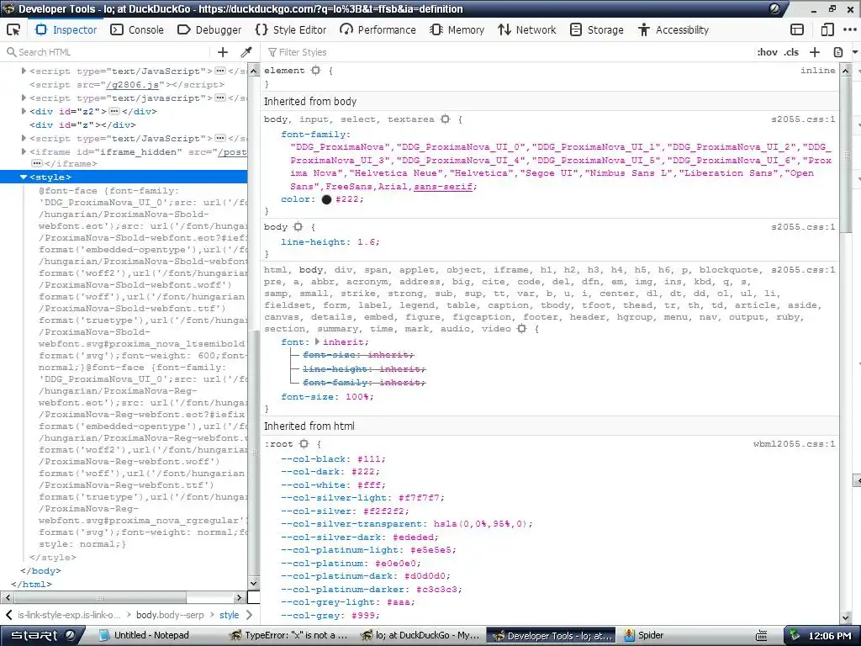
Task: Click the --col-black #111 value
Action: click(369, 459)
